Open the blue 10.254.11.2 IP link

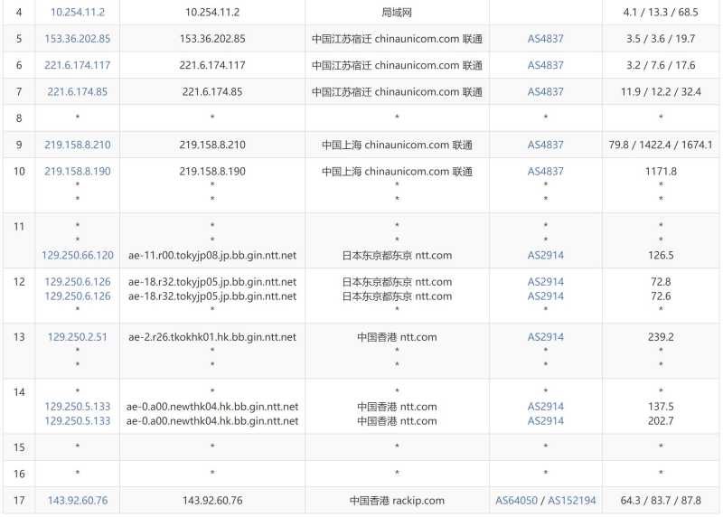click(x=77, y=13)
